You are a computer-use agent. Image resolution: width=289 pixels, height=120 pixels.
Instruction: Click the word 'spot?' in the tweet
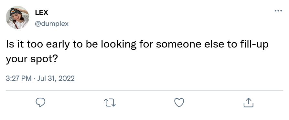coord(44,59)
